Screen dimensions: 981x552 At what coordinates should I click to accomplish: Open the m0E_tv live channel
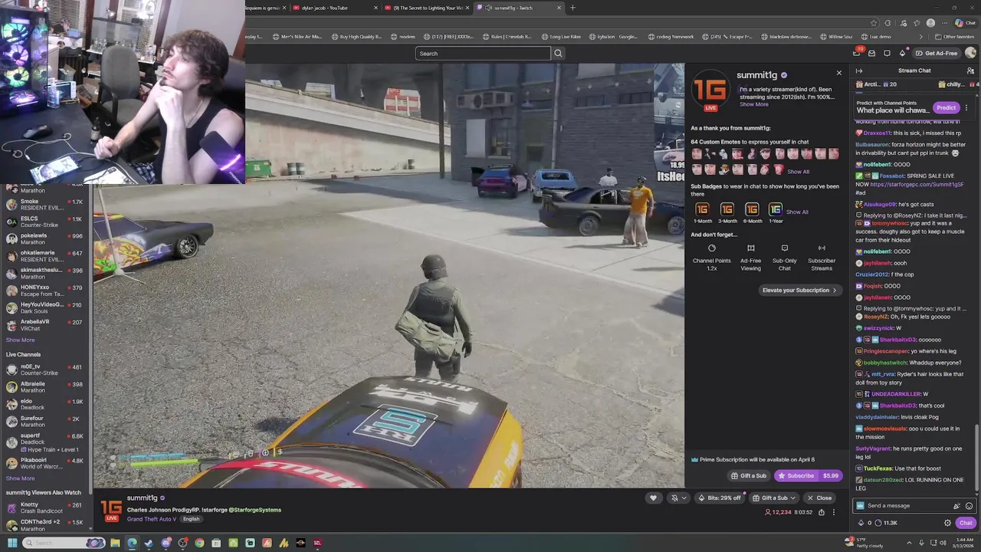(44, 370)
